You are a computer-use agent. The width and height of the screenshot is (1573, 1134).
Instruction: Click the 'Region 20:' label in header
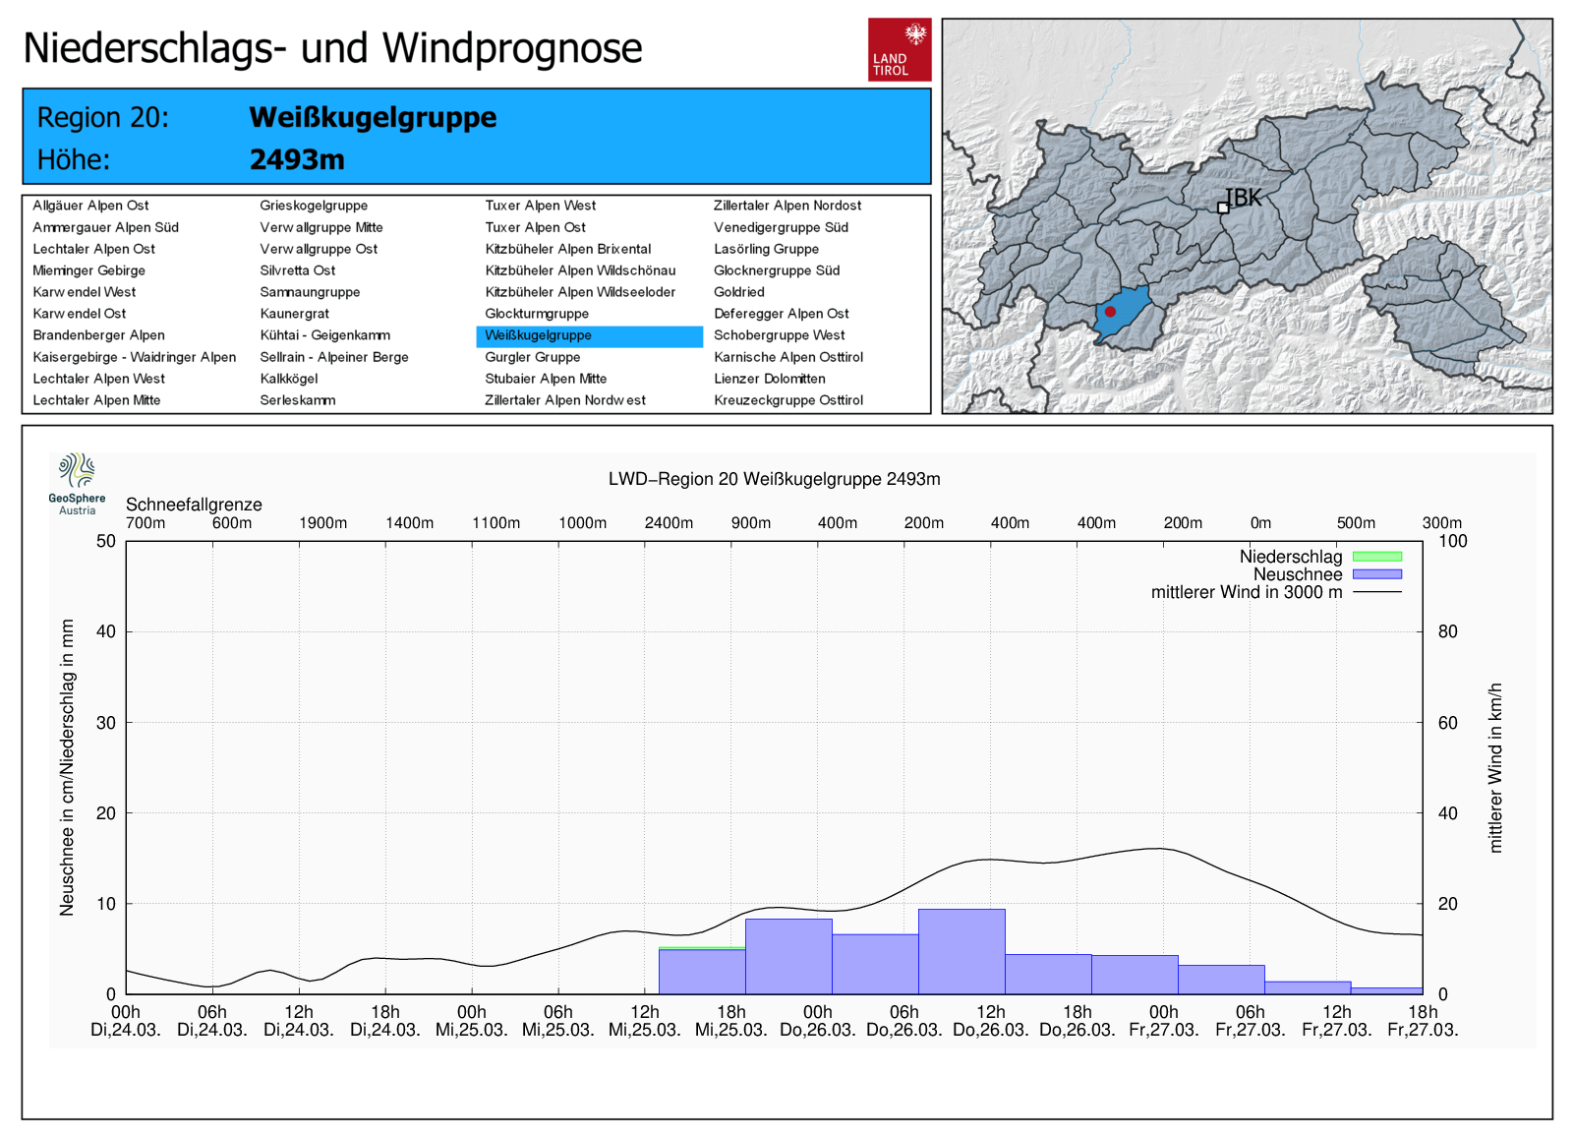(103, 118)
